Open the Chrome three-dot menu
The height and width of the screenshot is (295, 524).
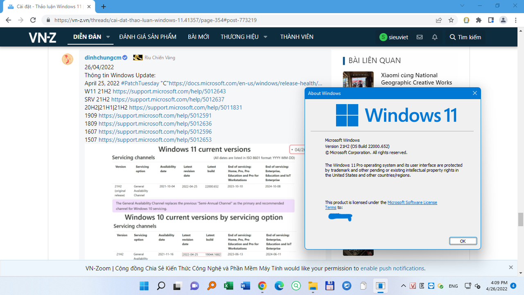tap(515, 20)
